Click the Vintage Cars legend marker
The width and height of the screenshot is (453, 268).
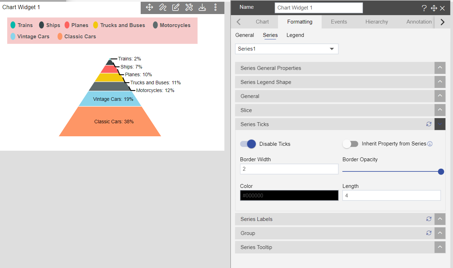click(13, 36)
